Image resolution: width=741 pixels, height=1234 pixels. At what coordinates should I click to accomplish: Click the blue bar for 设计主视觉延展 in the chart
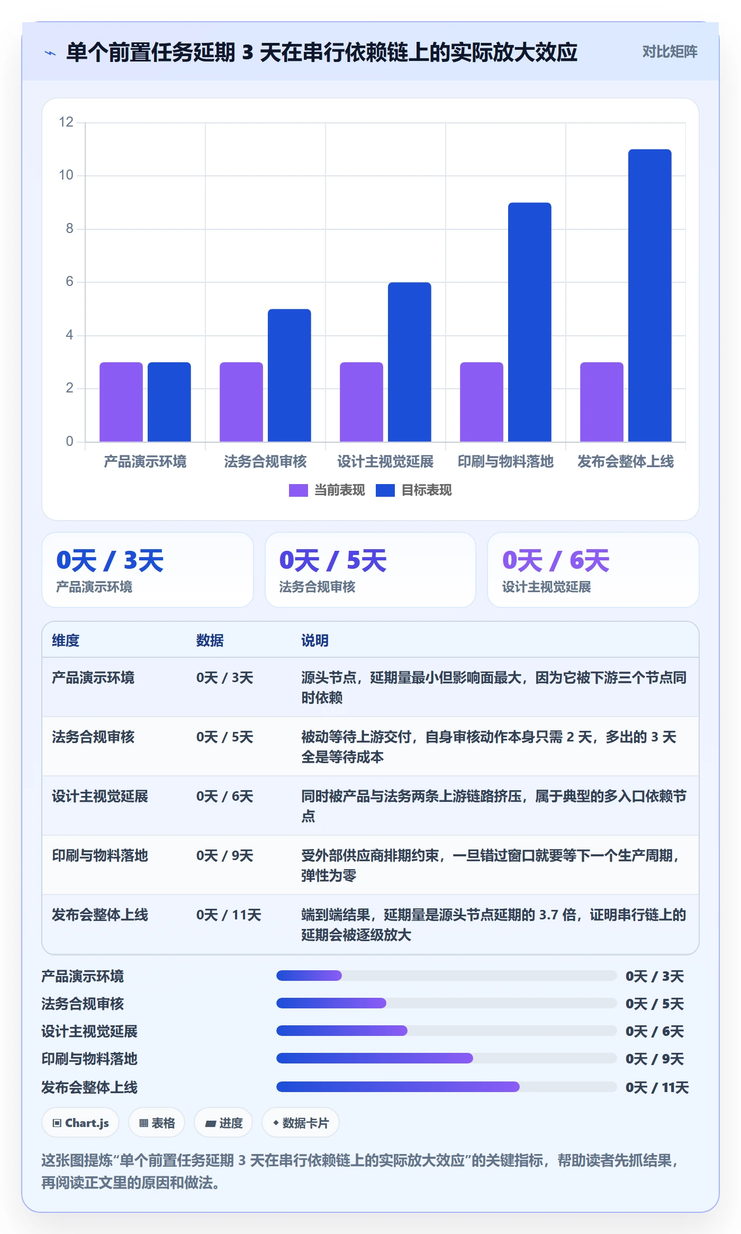pyautogui.click(x=409, y=362)
